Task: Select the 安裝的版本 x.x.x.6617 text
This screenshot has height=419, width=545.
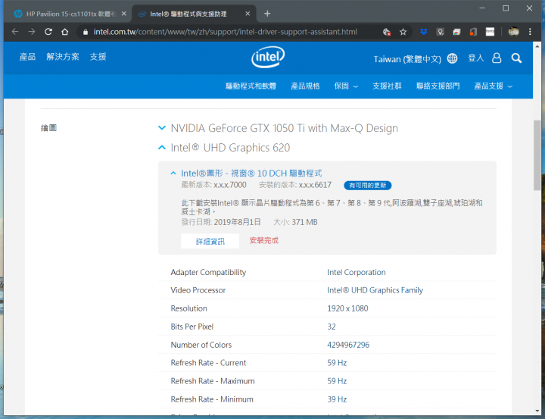Action: pos(295,185)
